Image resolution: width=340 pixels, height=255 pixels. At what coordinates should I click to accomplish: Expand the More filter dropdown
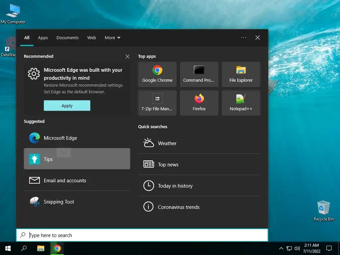[112, 38]
